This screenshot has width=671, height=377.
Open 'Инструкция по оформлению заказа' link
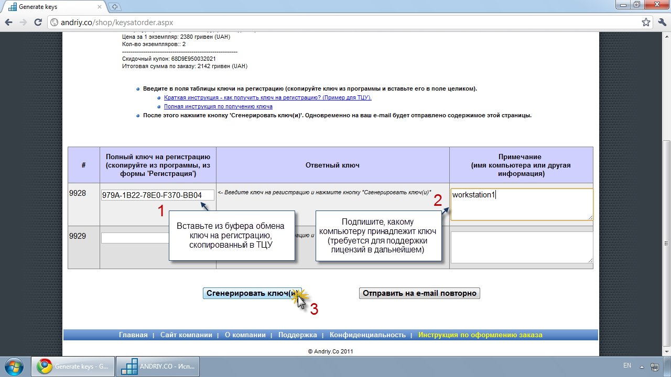click(480, 335)
